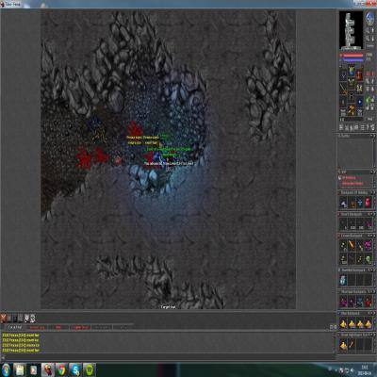Click the blue mana bar
This screenshot has width=377, height=377.
[353, 59]
